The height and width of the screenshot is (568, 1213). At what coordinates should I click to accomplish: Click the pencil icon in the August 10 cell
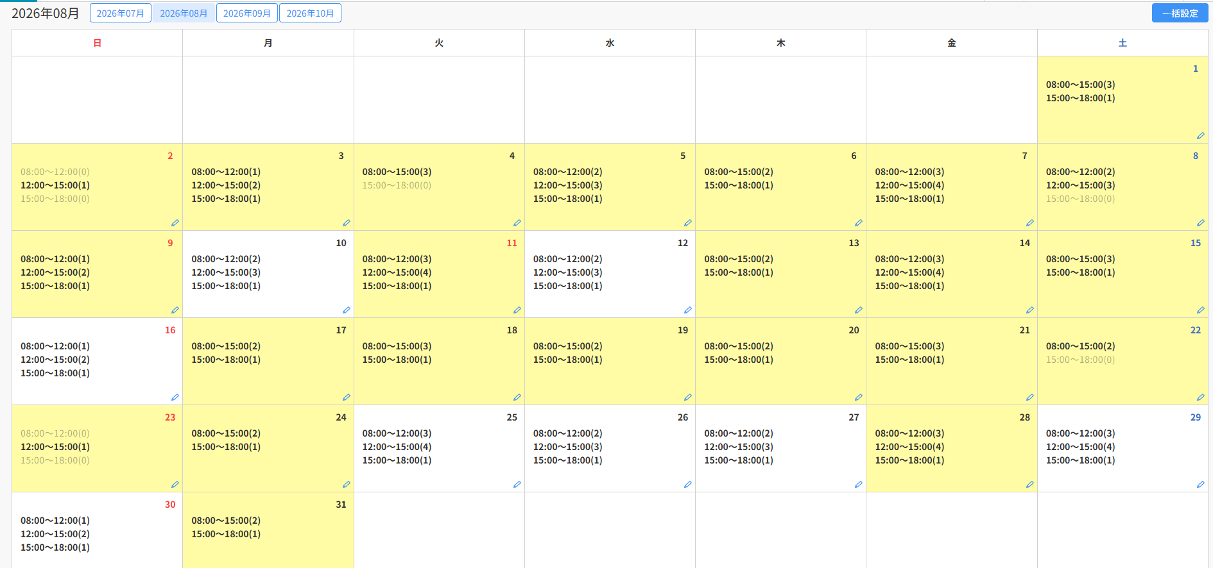tap(346, 310)
